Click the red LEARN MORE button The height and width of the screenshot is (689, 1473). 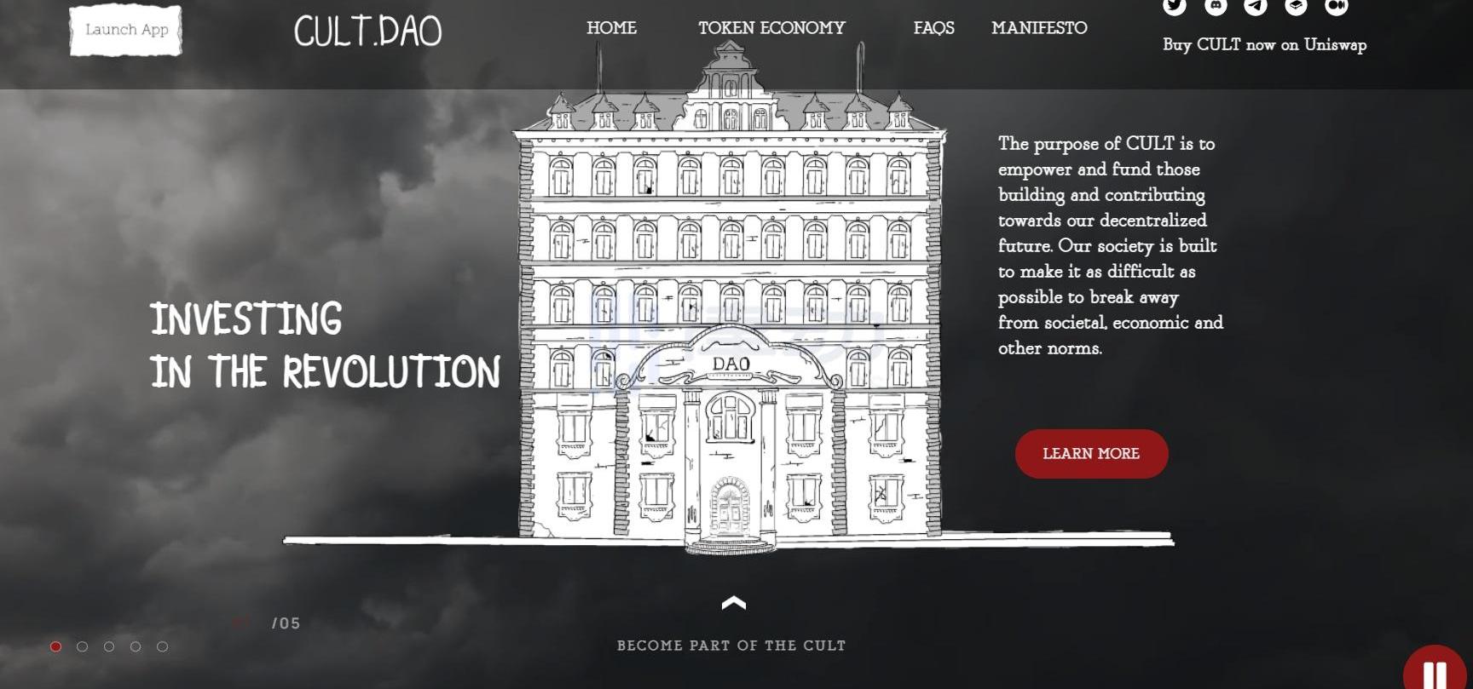click(x=1091, y=454)
